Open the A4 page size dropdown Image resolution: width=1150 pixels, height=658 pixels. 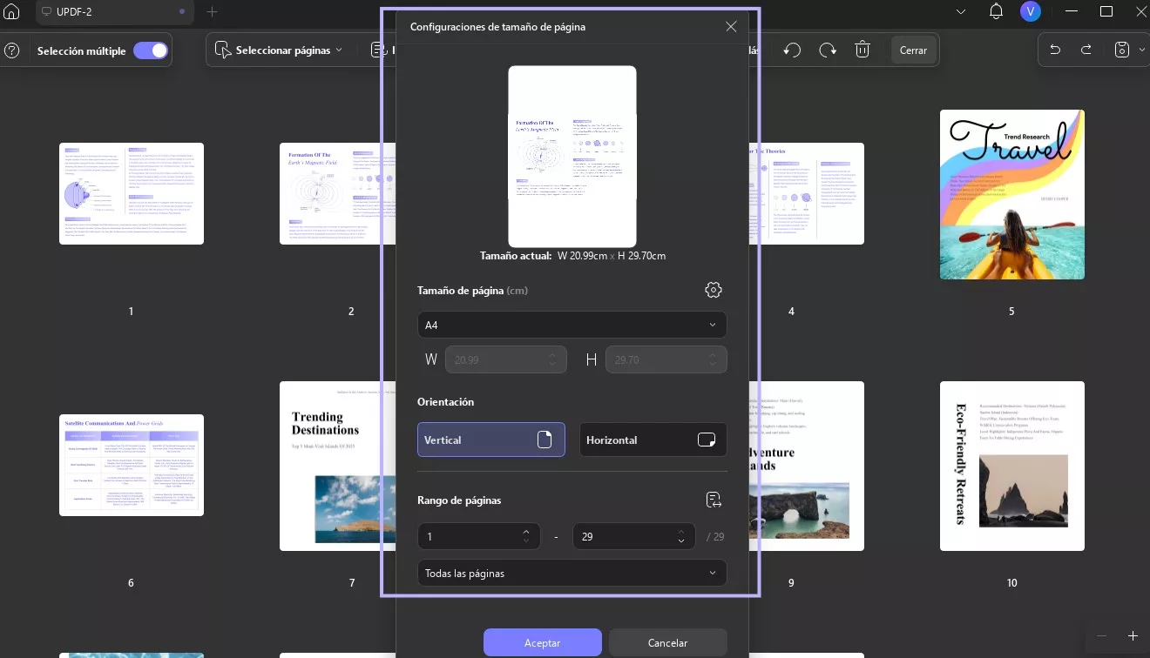tap(572, 325)
